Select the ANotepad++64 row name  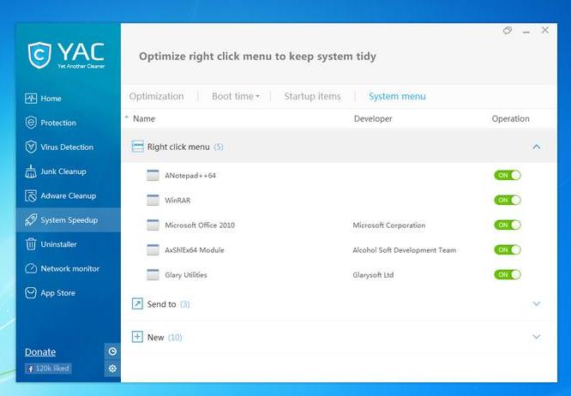[190, 176]
